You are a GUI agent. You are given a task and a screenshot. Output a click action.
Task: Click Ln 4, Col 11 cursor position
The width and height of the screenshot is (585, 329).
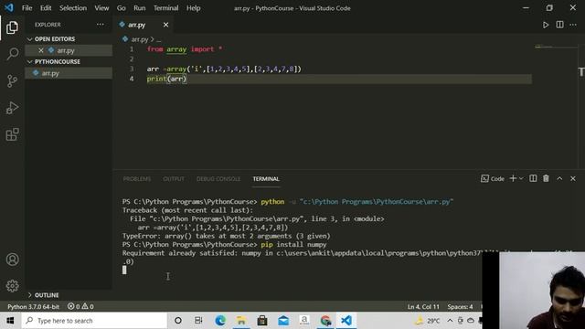point(423,307)
